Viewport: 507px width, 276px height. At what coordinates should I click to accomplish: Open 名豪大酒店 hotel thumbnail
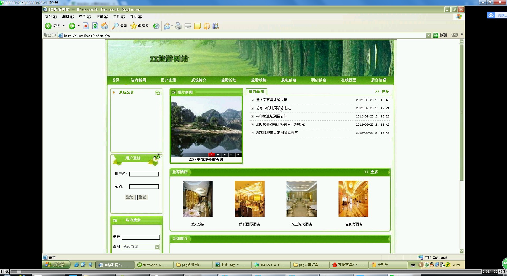(x=353, y=199)
